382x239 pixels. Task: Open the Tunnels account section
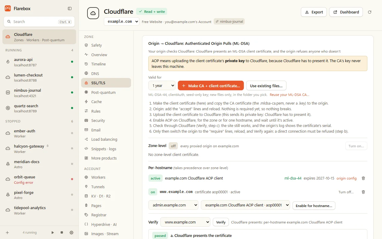106,187
